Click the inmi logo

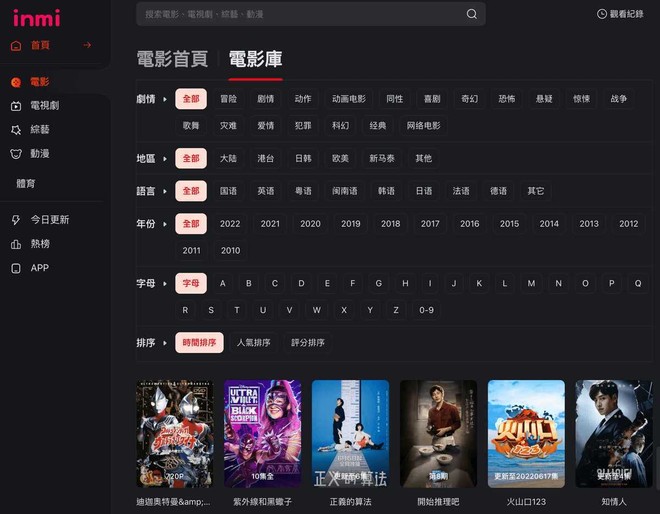(x=37, y=18)
